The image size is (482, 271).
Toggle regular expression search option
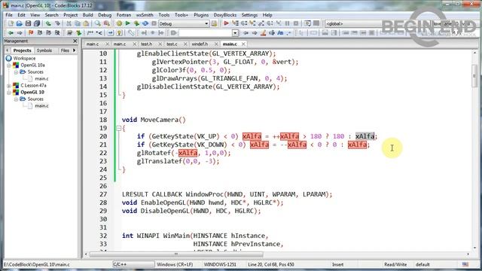click(x=289, y=32)
